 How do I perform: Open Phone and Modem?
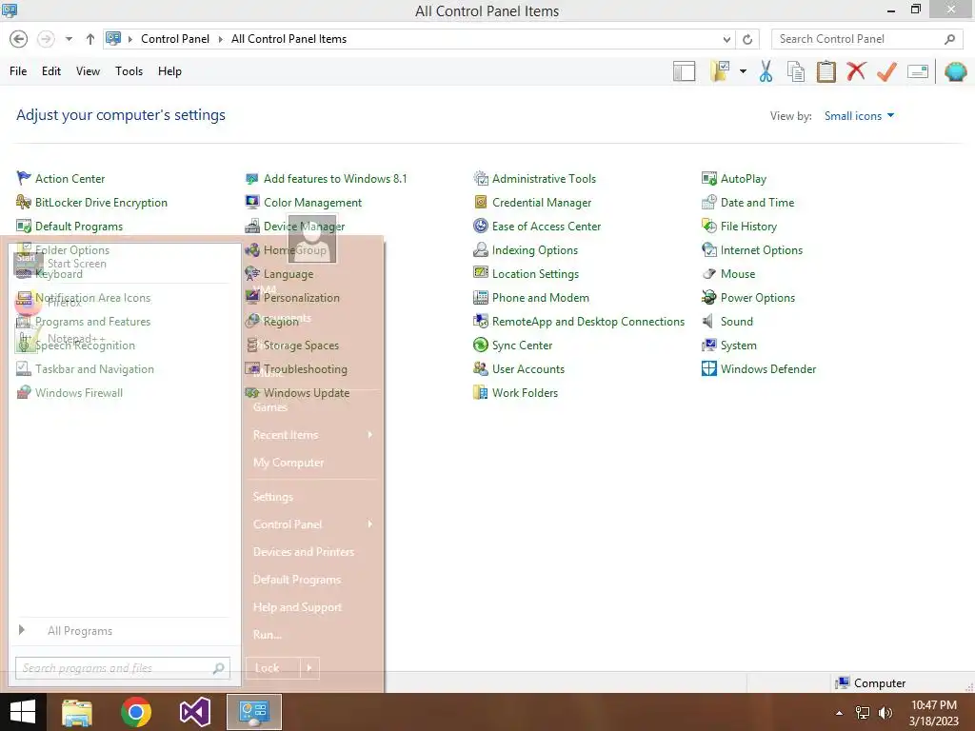coord(540,298)
